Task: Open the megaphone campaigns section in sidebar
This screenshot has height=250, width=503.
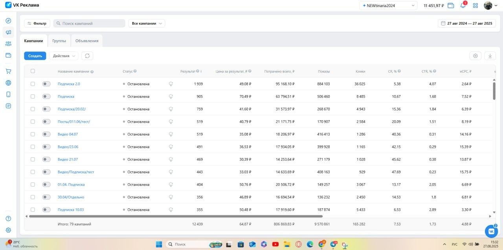Action: [x=8, y=32]
